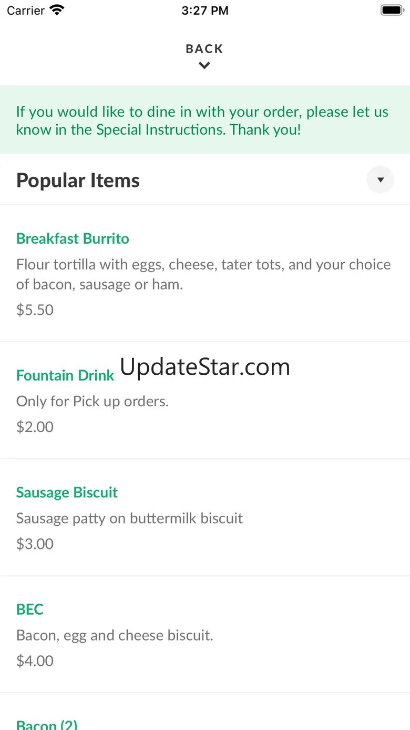The height and width of the screenshot is (730, 410).
Task: Tap the Popular Items section header
Action: coord(78,180)
